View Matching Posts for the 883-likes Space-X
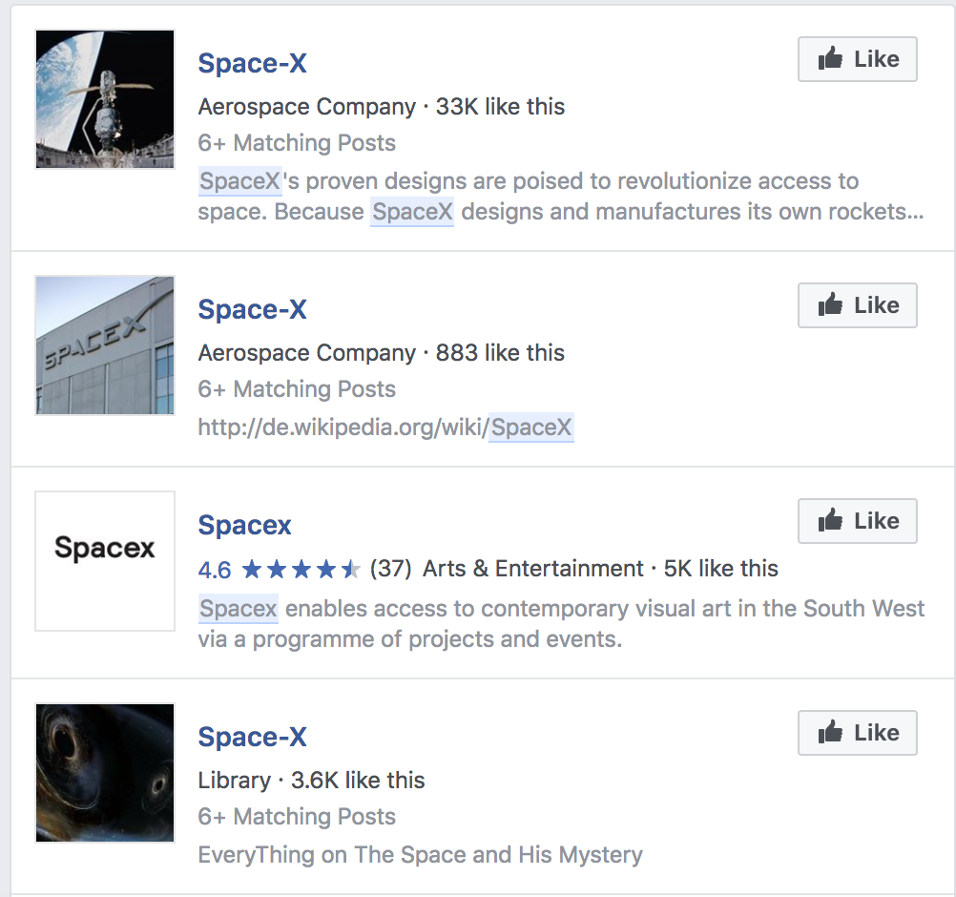The width and height of the screenshot is (956, 897). coord(297,389)
